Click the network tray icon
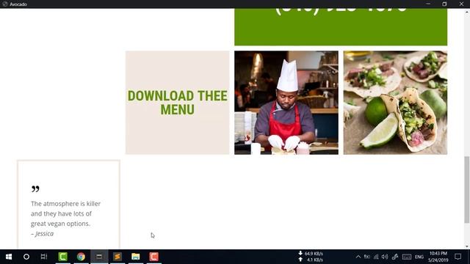Image resolution: width=470 pixels, height=264 pixels. click(x=376, y=257)
